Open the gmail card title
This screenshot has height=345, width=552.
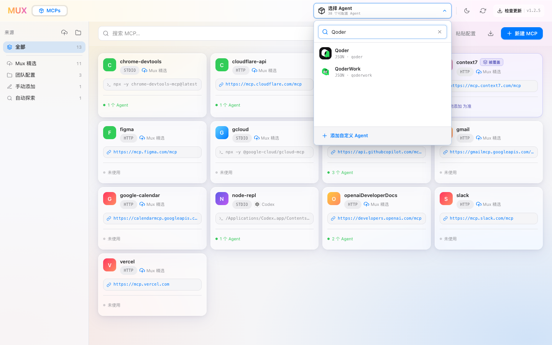click(x=463, y=130)
